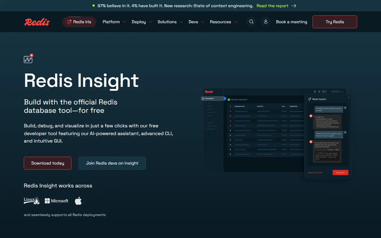Expand the Resources menu chevron
381x238 pixels.
pos(236,22)
